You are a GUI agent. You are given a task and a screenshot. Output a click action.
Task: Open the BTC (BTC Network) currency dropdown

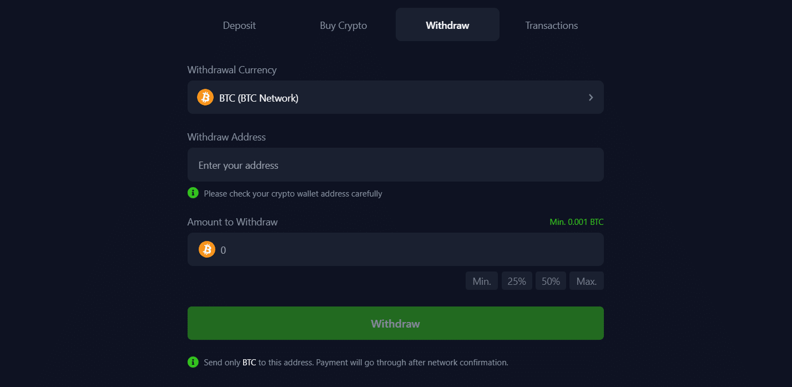395,97
